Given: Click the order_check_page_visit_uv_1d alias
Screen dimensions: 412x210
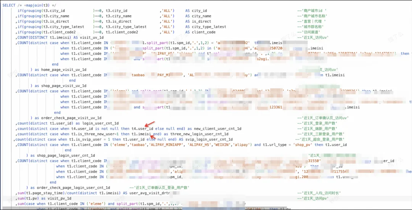Looking at the screenshot, I should [71, 118].
